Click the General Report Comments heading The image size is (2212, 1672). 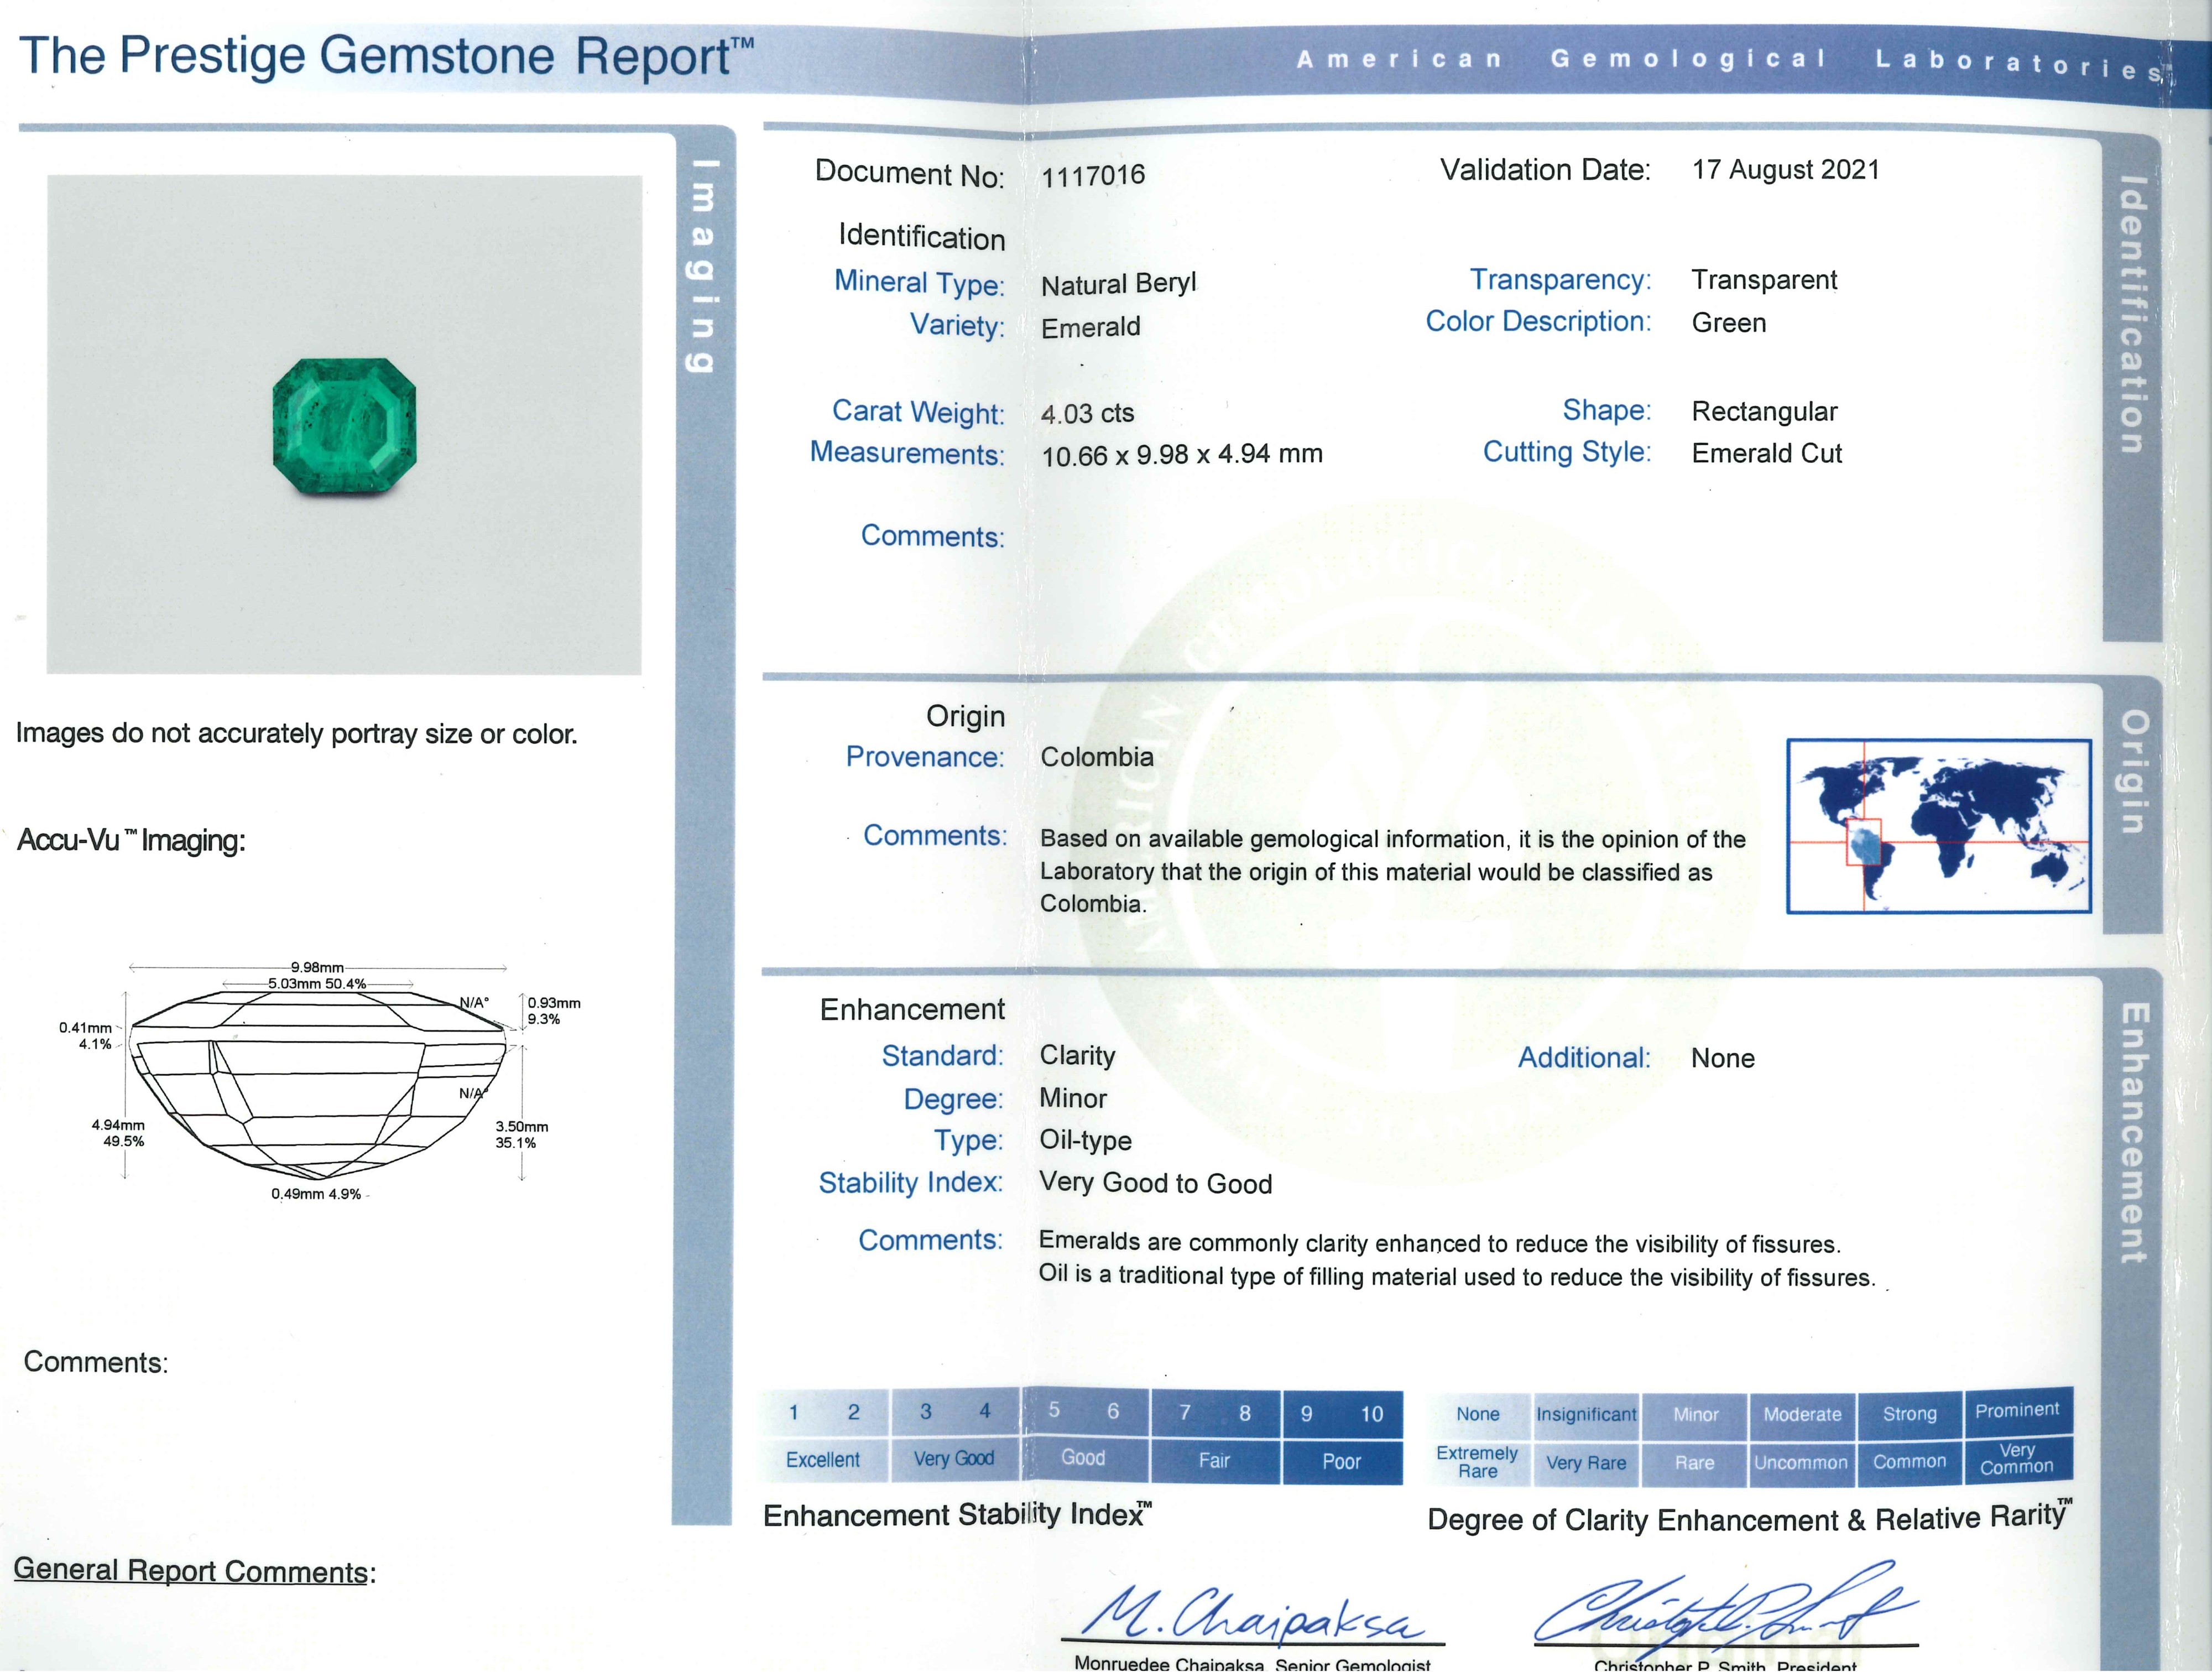(x=195, y=1571)
